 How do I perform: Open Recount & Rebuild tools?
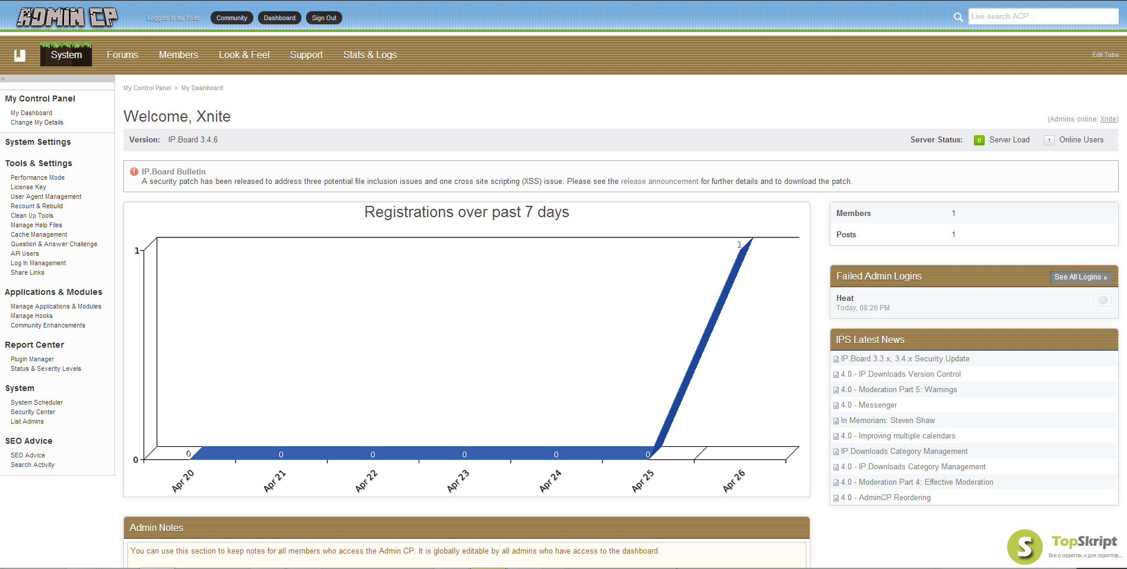coord(37,206)
